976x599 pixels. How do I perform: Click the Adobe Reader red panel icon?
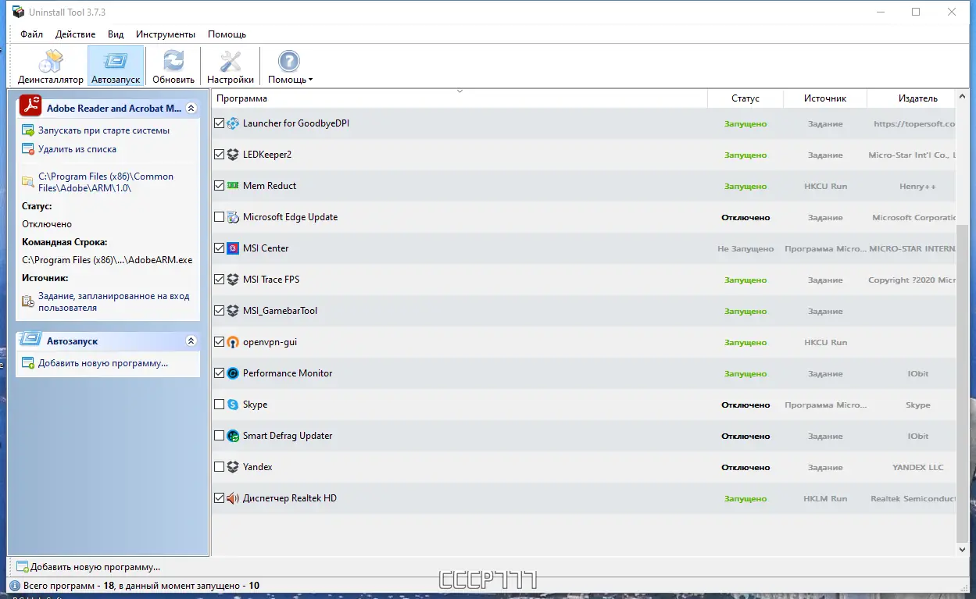tap(30, 106)
